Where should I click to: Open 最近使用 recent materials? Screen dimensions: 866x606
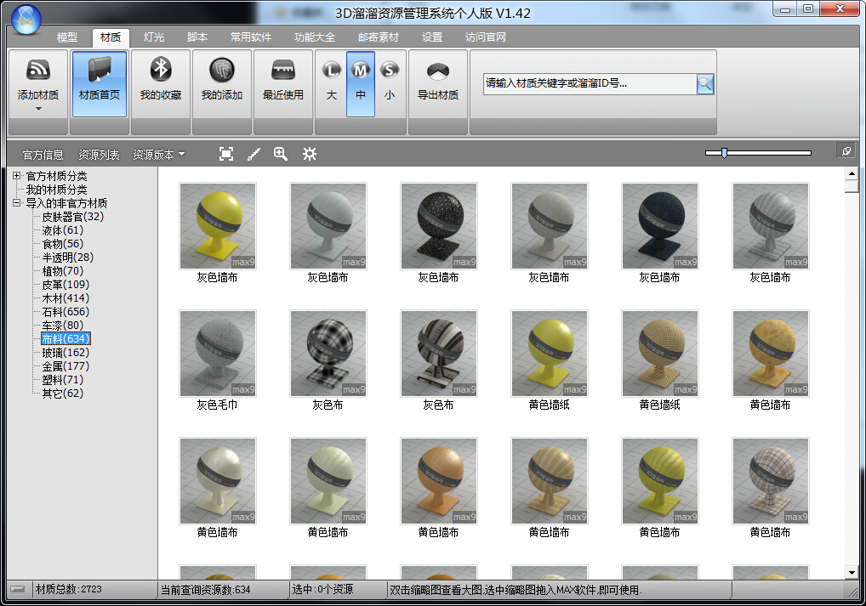[x=283, y=84]
